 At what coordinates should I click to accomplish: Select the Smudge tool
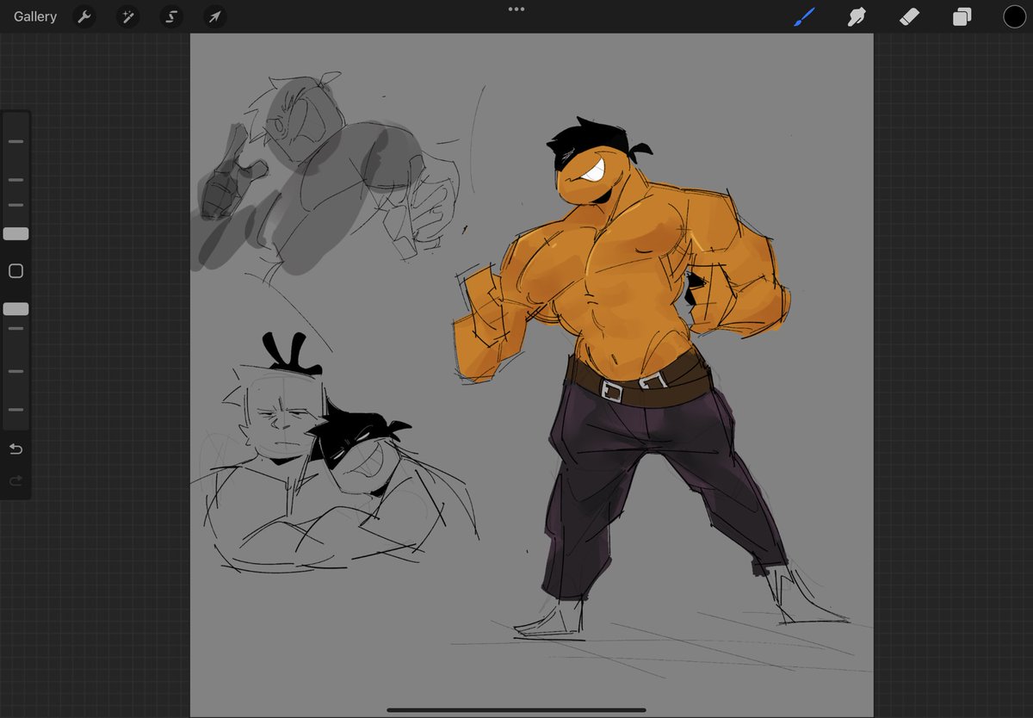coord(857,16)
